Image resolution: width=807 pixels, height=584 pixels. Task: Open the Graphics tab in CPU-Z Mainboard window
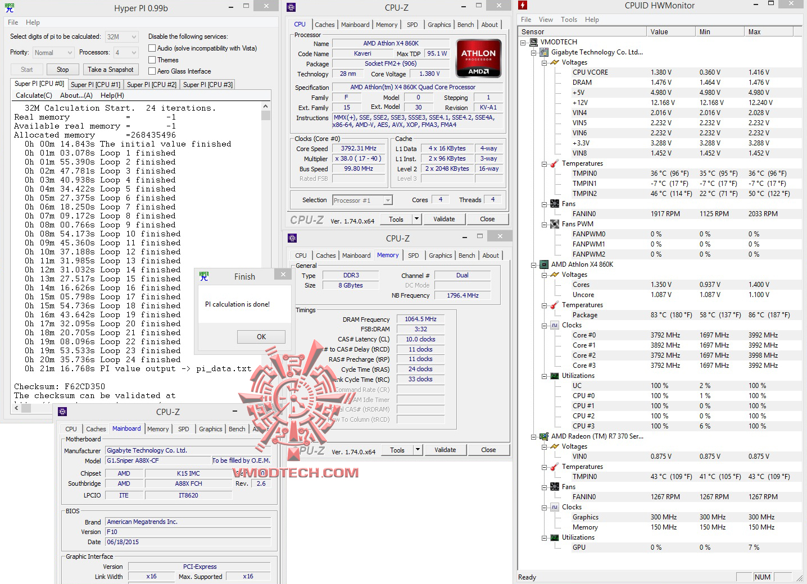[211, 429]
